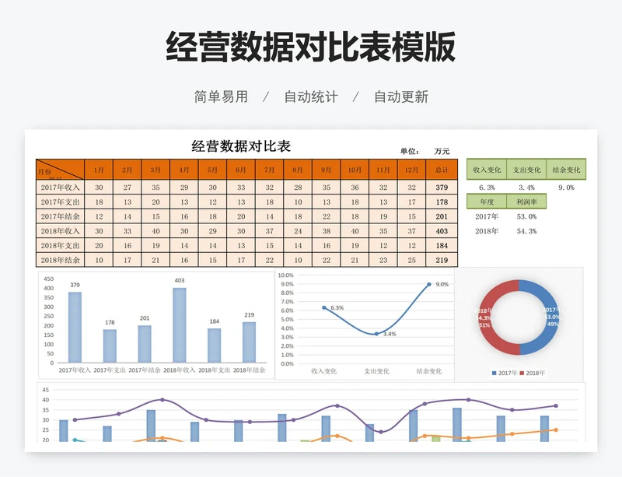Select the 总计 column header
Screen dimensions: 622x477
(442, 170)
